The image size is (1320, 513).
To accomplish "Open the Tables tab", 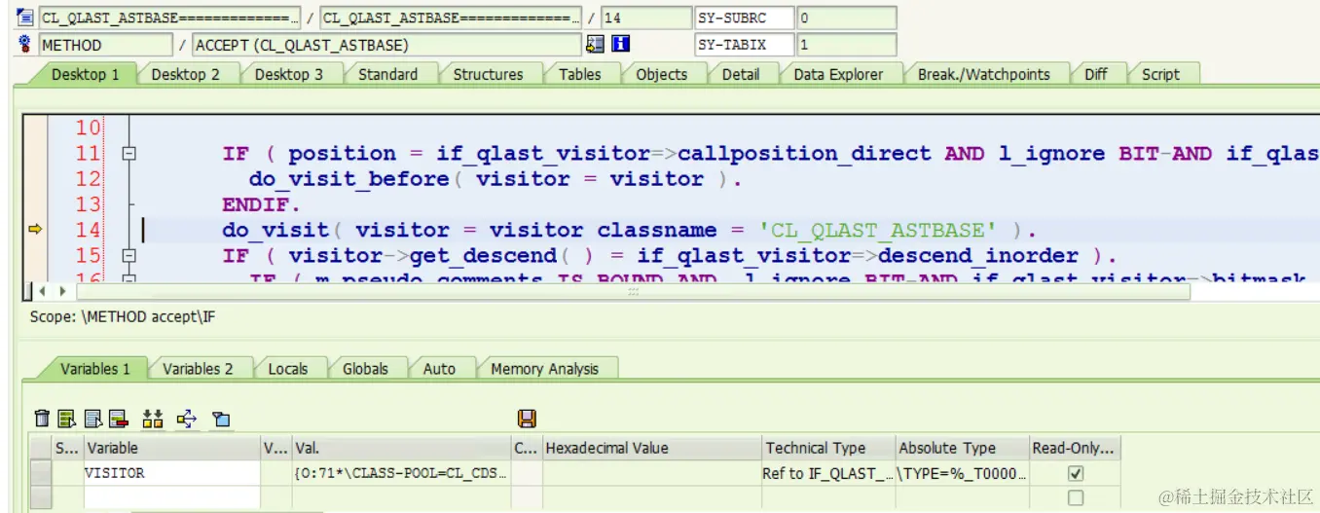I will pyautogui.click(x=579, y=74).
